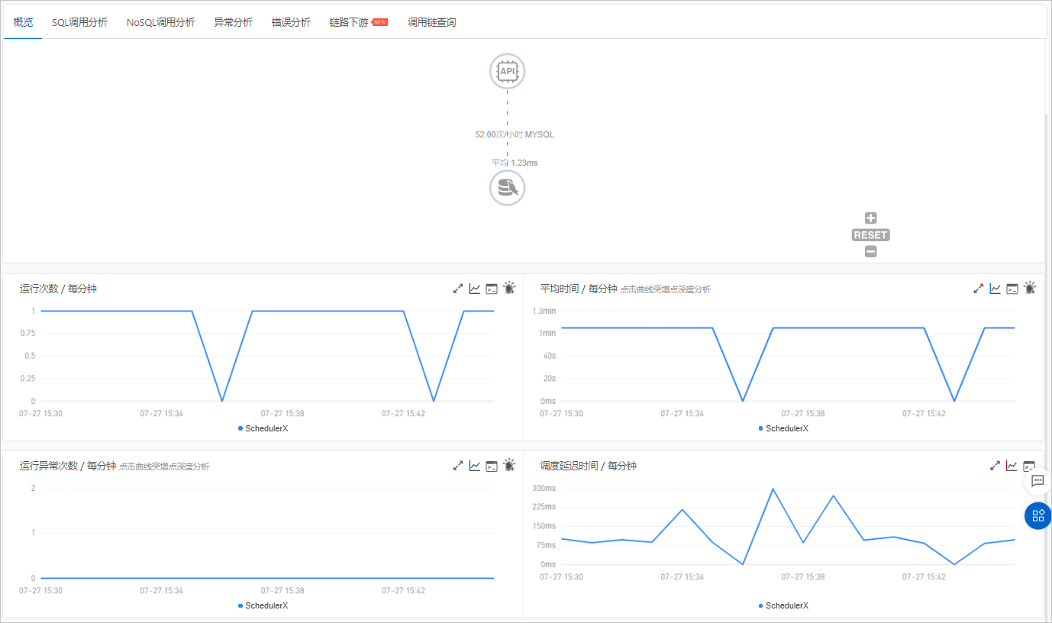Click the 运行异常次数 / 每分钟 chart title

(x=68, y=466)
